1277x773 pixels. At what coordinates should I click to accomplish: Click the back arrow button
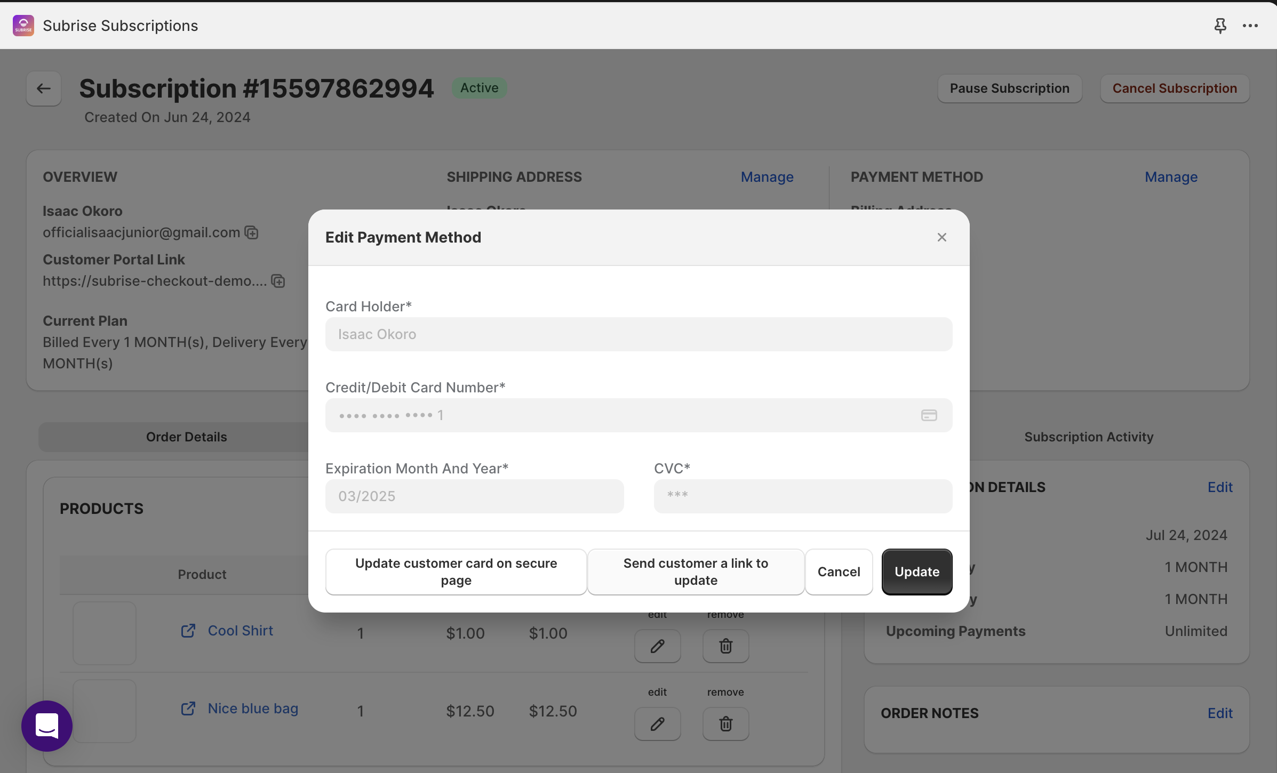[x=44, y=88]
